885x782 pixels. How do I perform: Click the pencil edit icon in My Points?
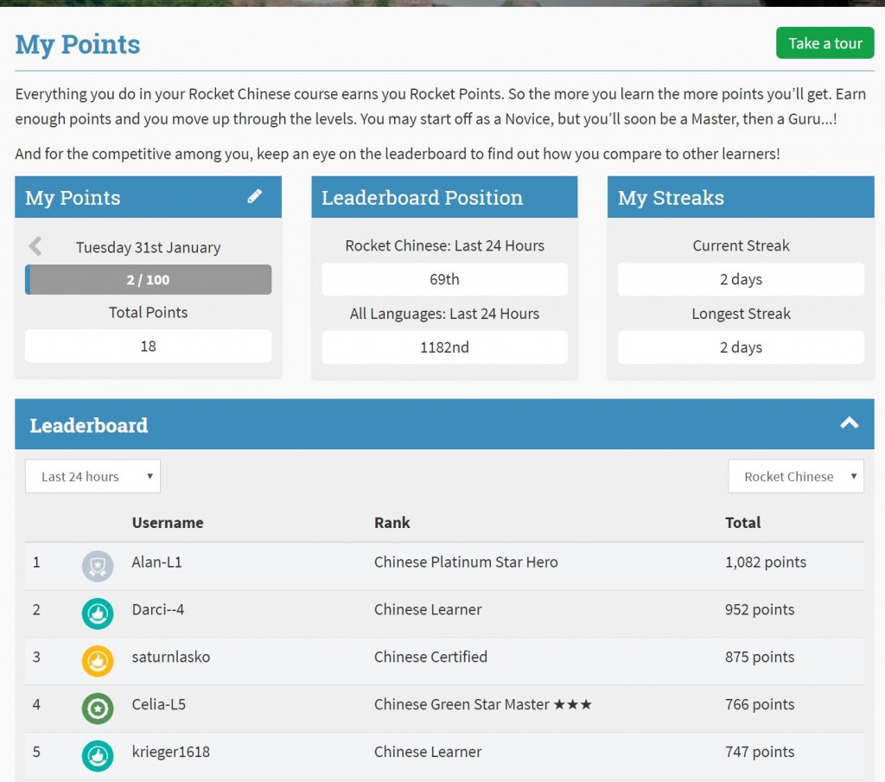point(255,196)
